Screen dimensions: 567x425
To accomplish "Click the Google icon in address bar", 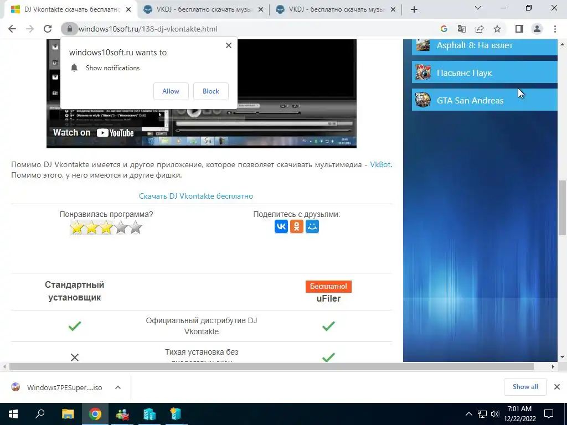I will (444, 29).
